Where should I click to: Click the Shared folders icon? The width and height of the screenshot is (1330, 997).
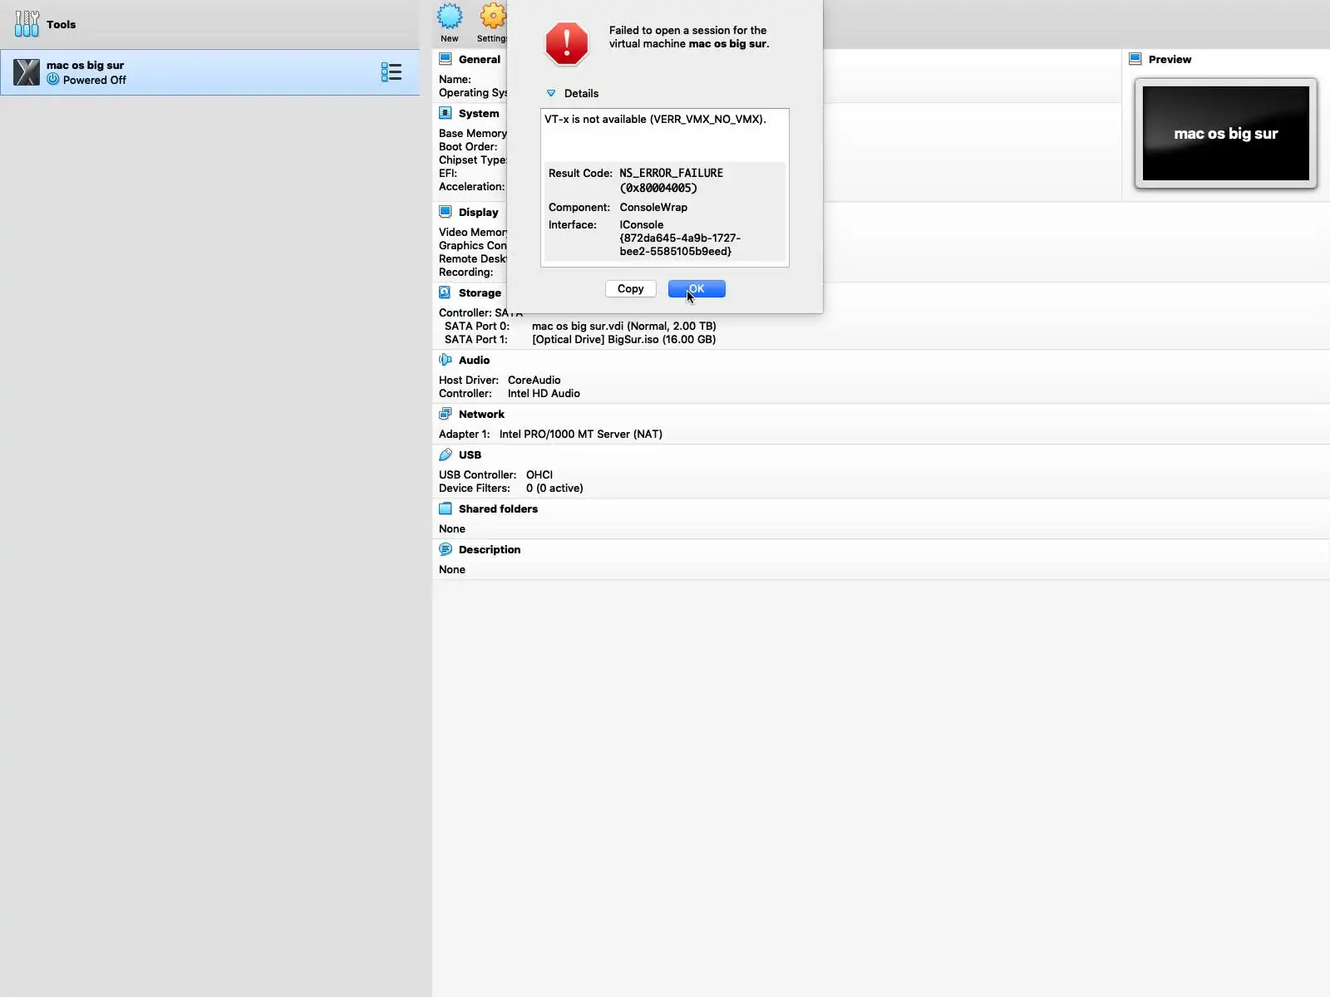pos(446,508)
